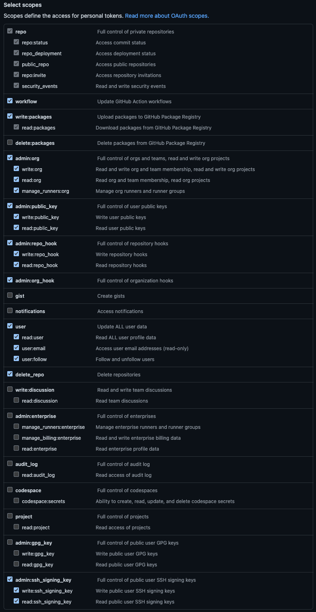Disable the admin:public_key scope
This screenshot has width=316, height=612.
point(10,205)
